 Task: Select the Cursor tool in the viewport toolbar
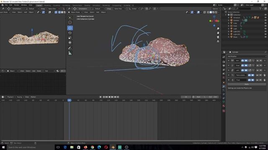(70, 22)
